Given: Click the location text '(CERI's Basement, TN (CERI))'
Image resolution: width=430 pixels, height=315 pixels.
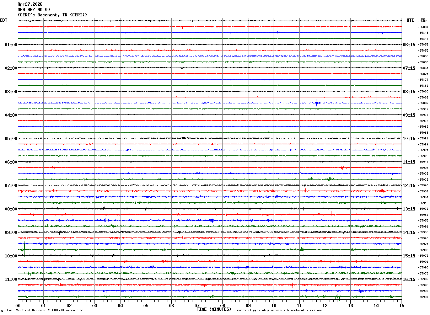Looking at the screenshot, I should click(x=52, y=15).
